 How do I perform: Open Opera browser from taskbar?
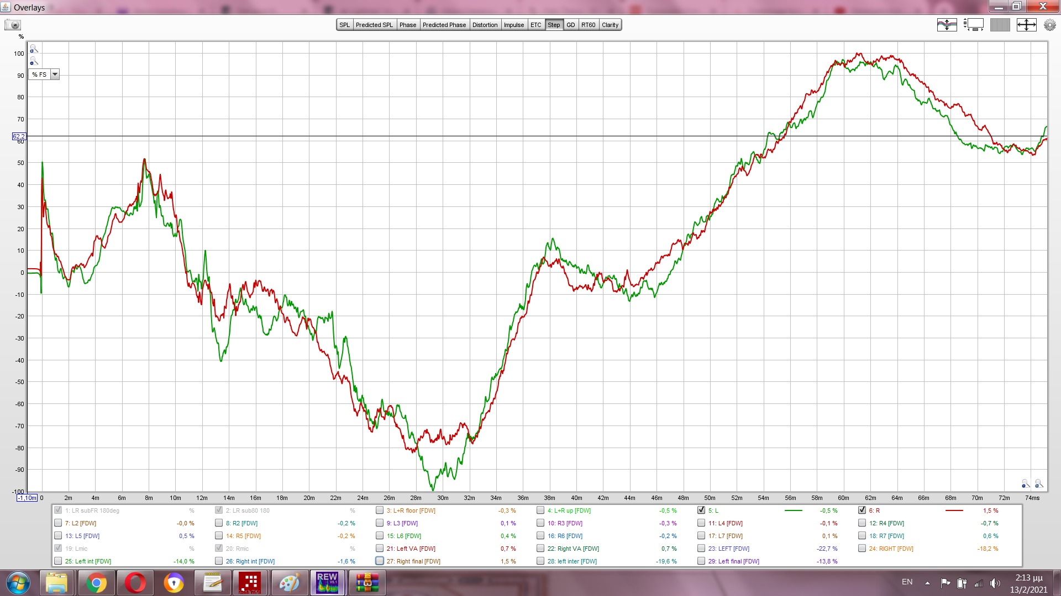click(x=135, y=583)
